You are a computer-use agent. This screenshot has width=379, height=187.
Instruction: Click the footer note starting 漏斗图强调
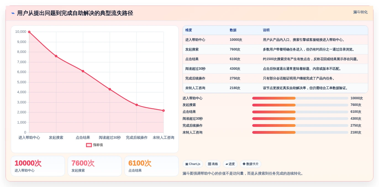(243, 173)
